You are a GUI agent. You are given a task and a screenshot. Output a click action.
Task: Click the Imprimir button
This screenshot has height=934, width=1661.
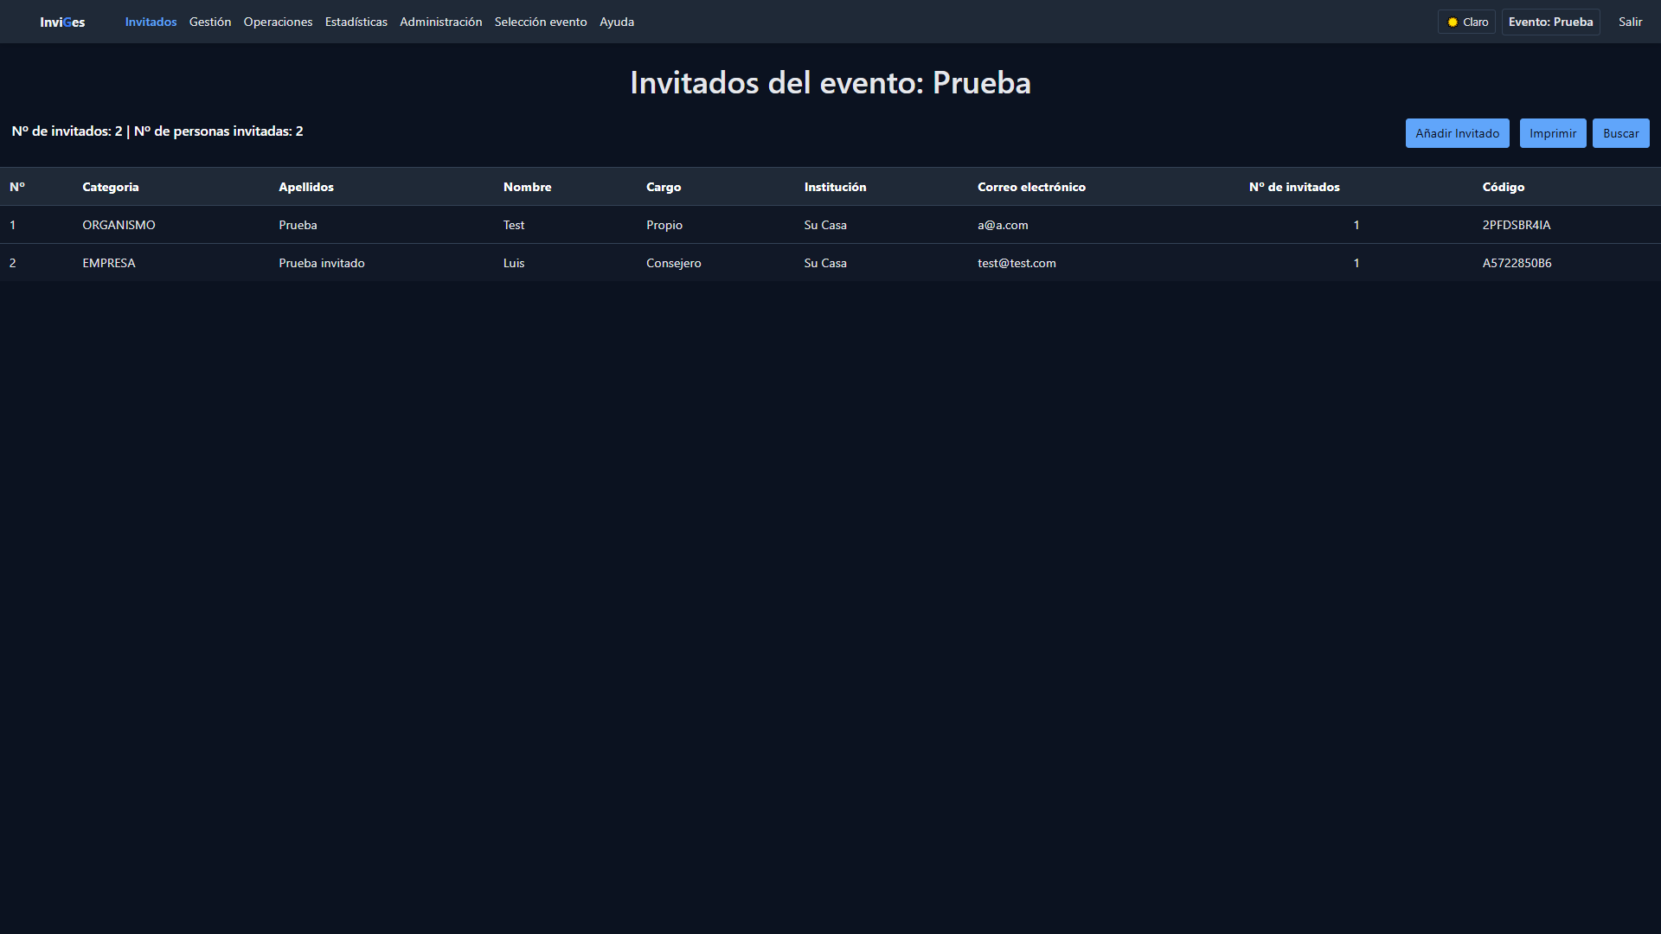point(1552,133)
